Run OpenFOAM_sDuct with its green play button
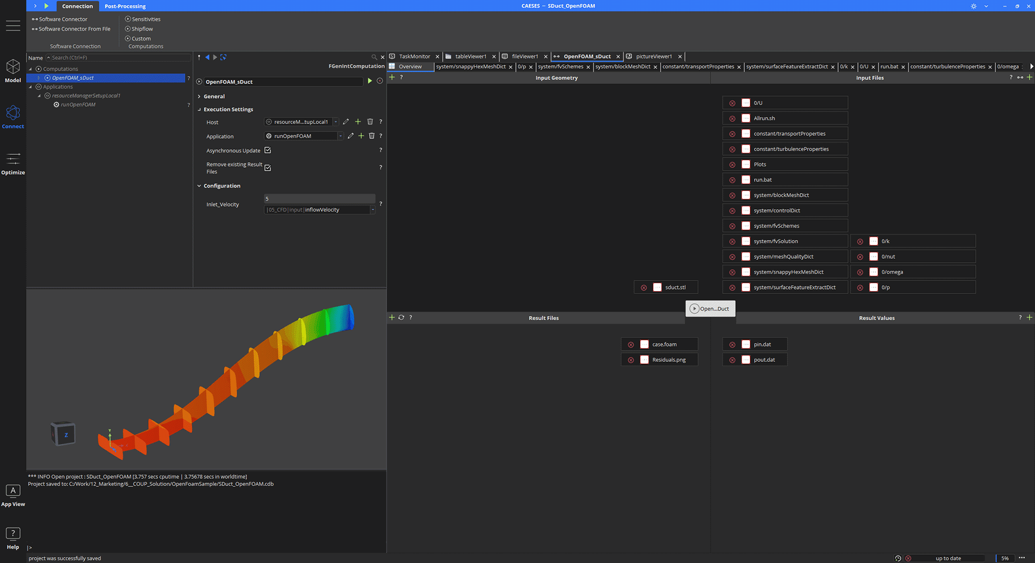The image size is (1035, 563). point(370,81)
